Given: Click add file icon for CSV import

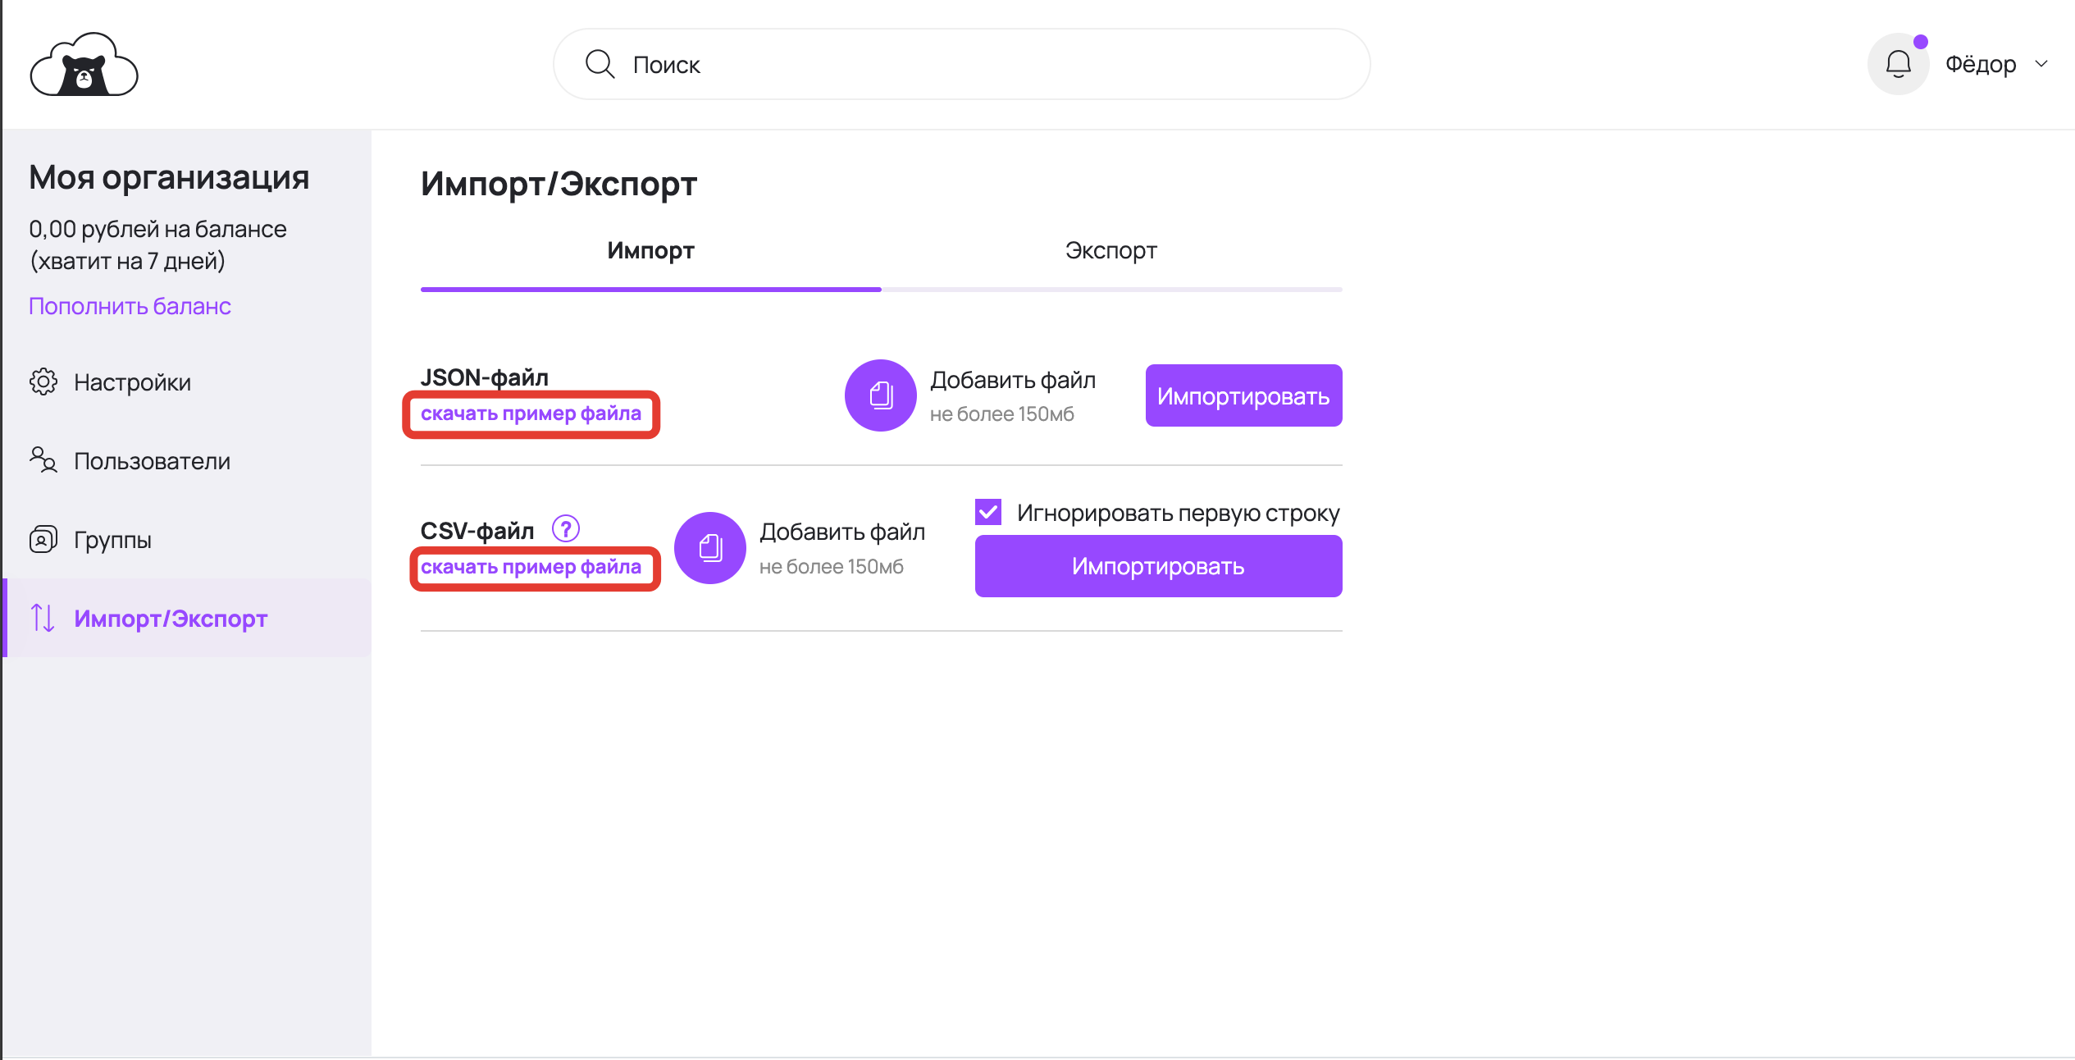Looking at the screenshot, I should point(709,548).
